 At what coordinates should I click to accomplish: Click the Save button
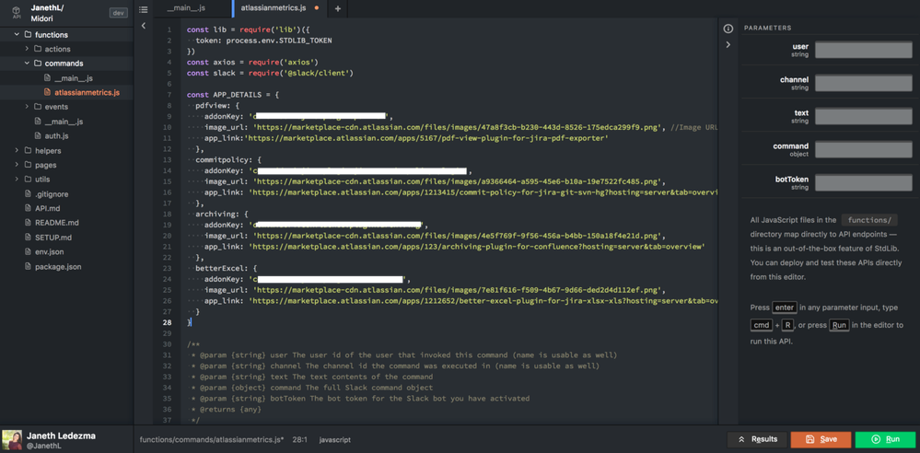821,439
